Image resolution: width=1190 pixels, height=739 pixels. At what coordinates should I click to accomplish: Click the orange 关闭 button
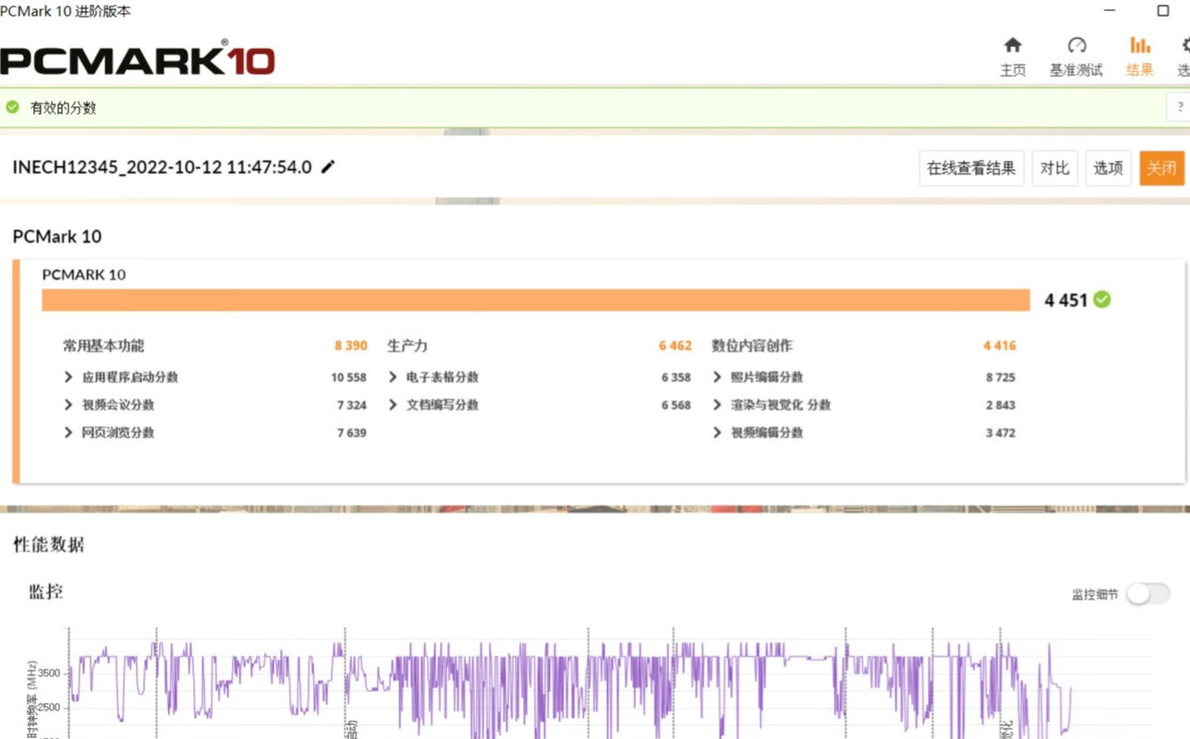point(1161,168)
